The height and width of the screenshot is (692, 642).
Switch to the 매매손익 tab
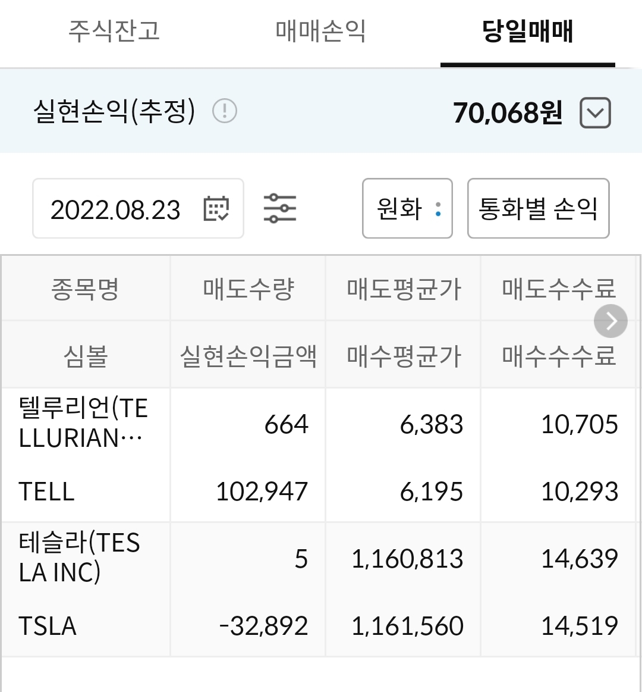[x=320, y=31]
